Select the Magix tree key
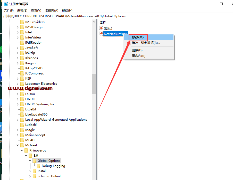This screenshot has width=233, height=180. click(x=30, y=130)
